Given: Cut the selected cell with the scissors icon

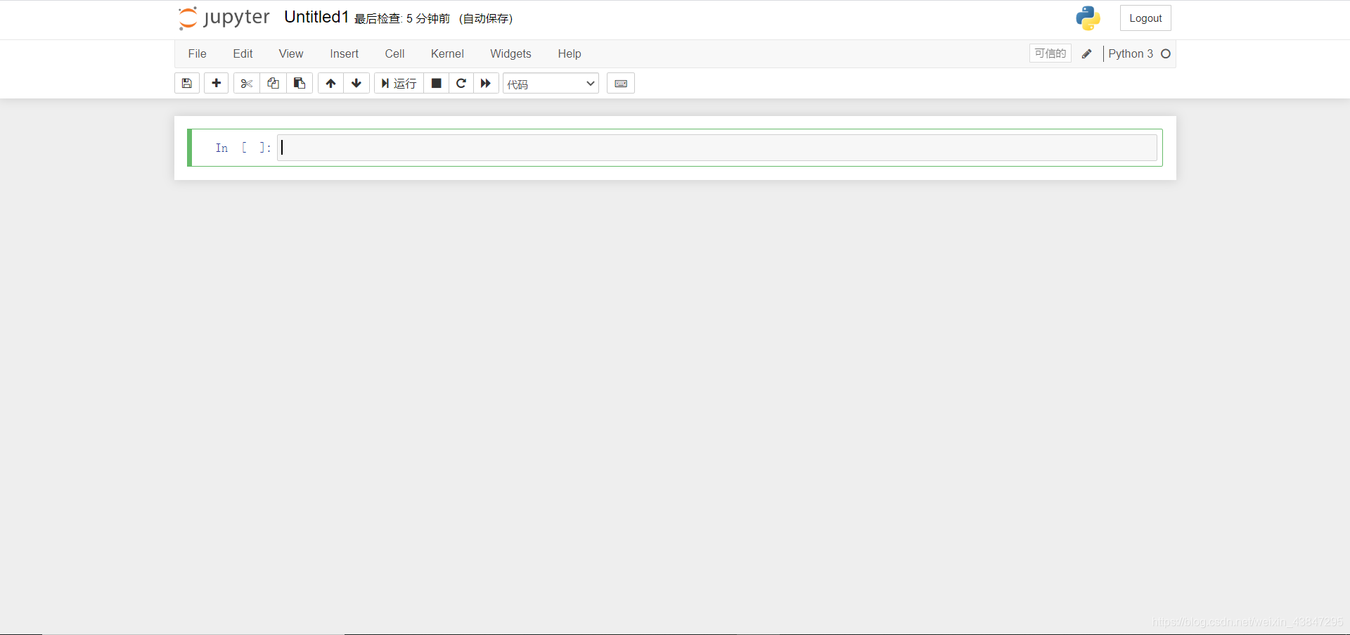Looking at the screenshot, I should 246,83.
